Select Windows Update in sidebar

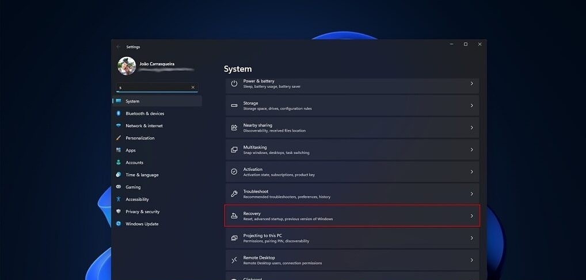pos(142,224)
